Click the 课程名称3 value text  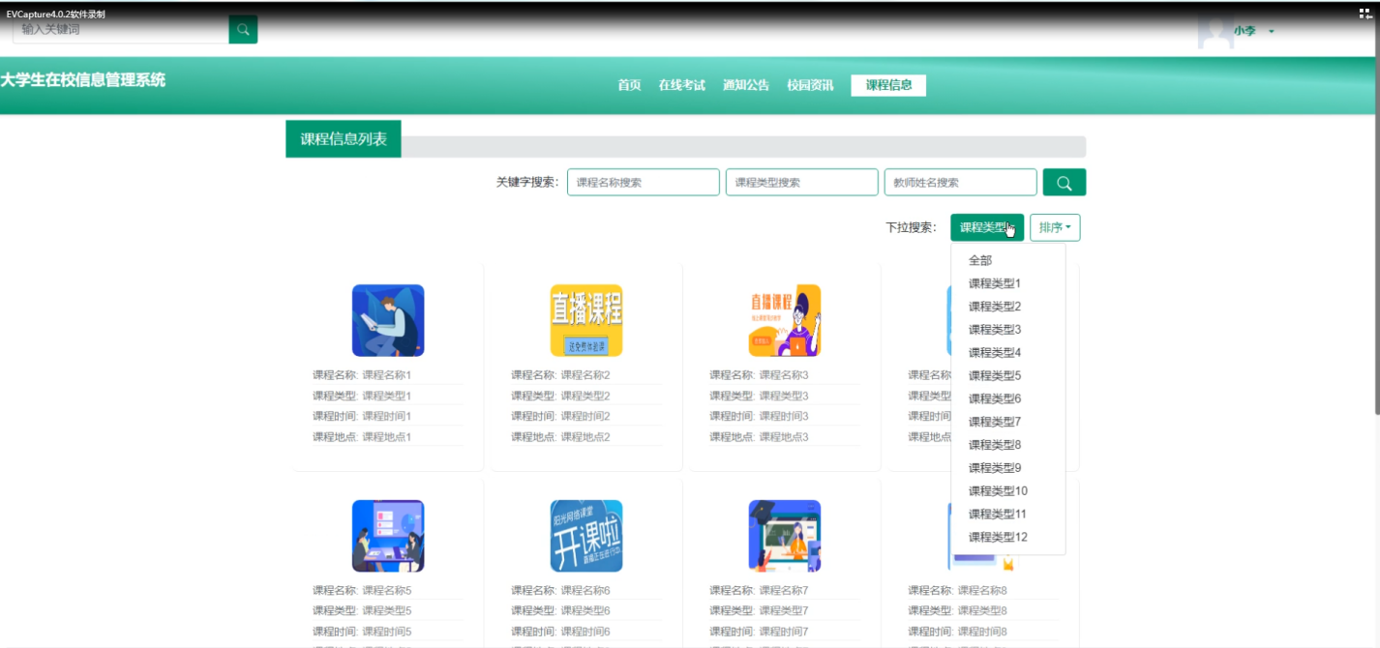(x=784, y=375)
